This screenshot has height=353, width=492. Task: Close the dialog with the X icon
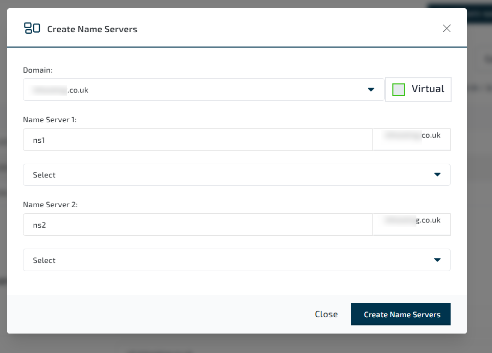click(x=447, y=29)
